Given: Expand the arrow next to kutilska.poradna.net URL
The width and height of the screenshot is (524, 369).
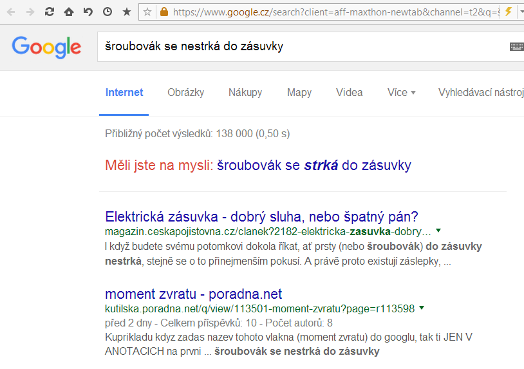Looking at the screenshot, I should point(422,308).
